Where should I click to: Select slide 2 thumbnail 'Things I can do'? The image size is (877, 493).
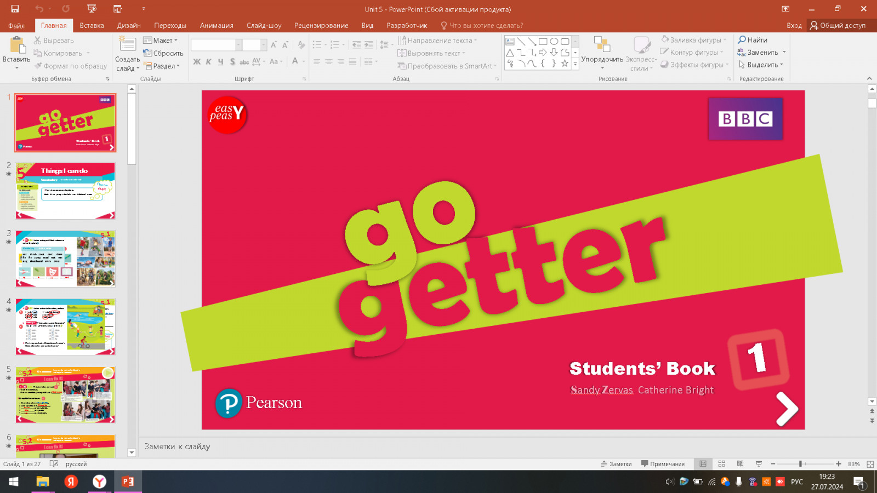(65, 191)
